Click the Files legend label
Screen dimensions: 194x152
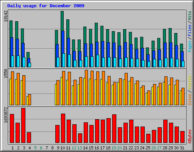point(190,30)
